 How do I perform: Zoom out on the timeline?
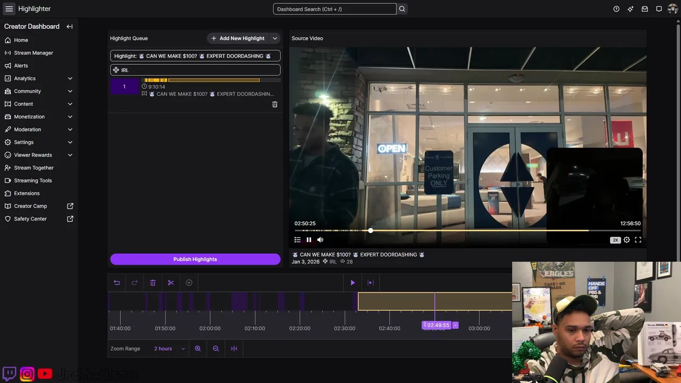[x=216, y=348]
